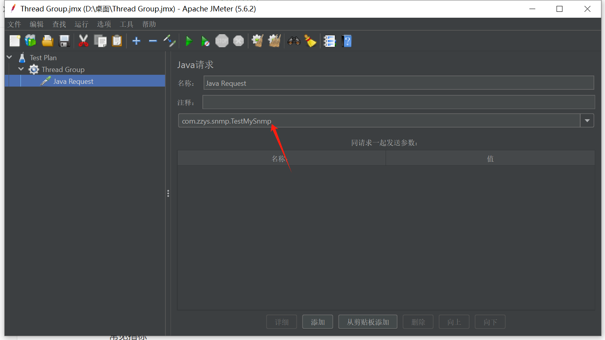Collapse all nodes with minus icon
Image resolution: width=605 pixels, height=340 pixels.
(x=153, y=41)
